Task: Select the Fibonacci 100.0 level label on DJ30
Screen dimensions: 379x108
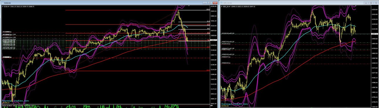Action: tap(208, 9)
